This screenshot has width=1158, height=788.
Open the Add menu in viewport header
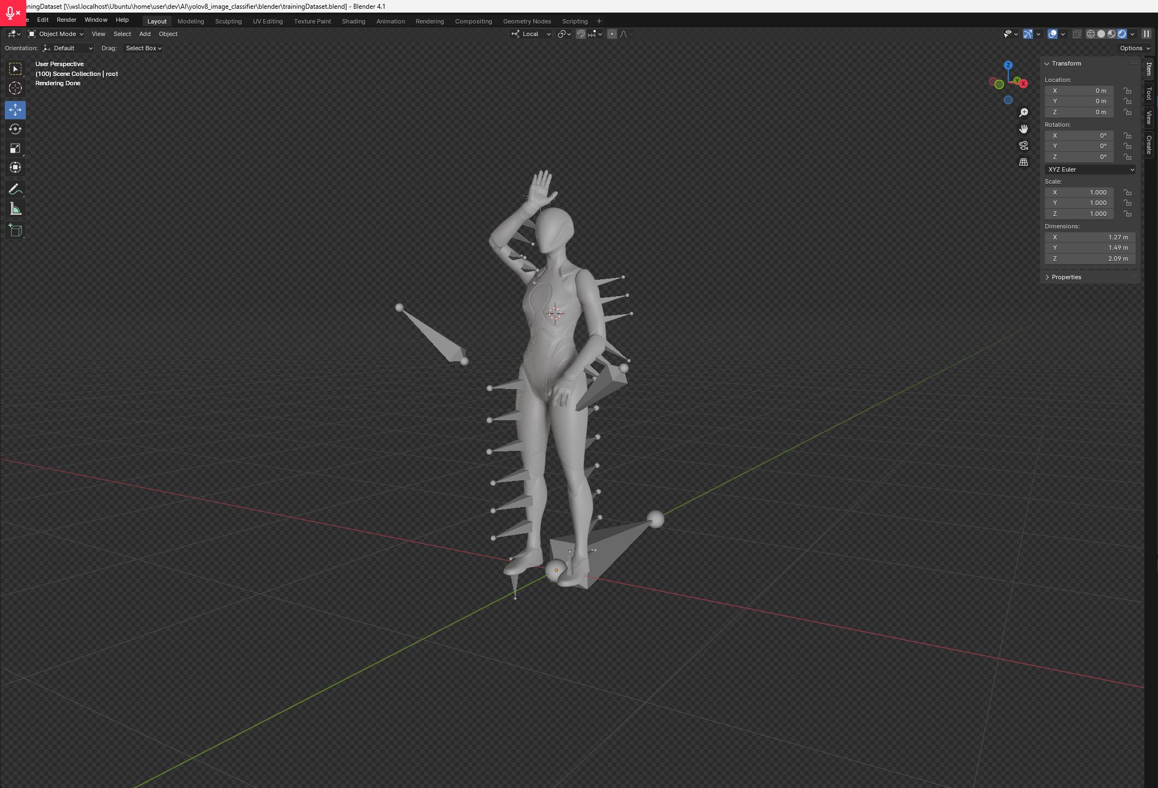coord(145,34)
